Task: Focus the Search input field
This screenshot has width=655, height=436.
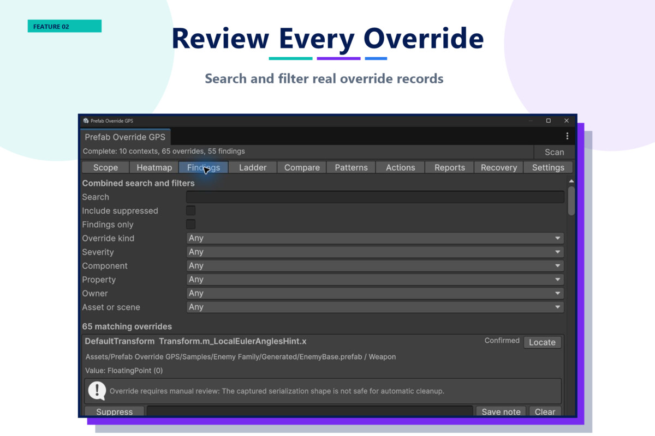Action: [x=375, y=197]
